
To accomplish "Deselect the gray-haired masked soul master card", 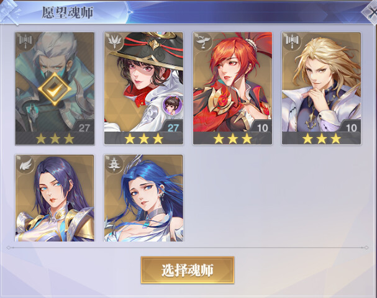I will [55, 88].
